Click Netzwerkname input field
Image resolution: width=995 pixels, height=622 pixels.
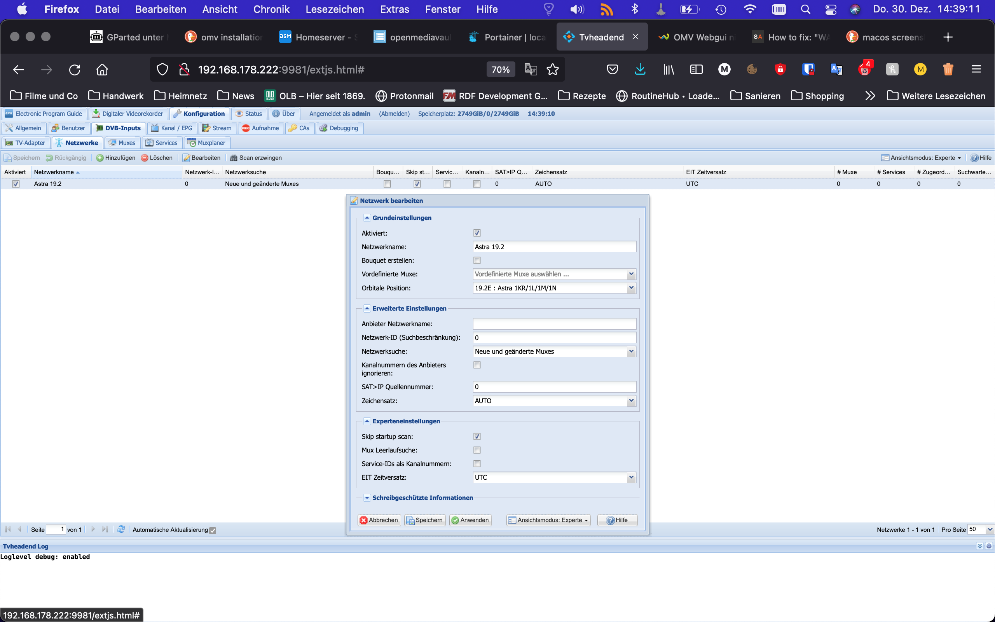click(554, 247)
